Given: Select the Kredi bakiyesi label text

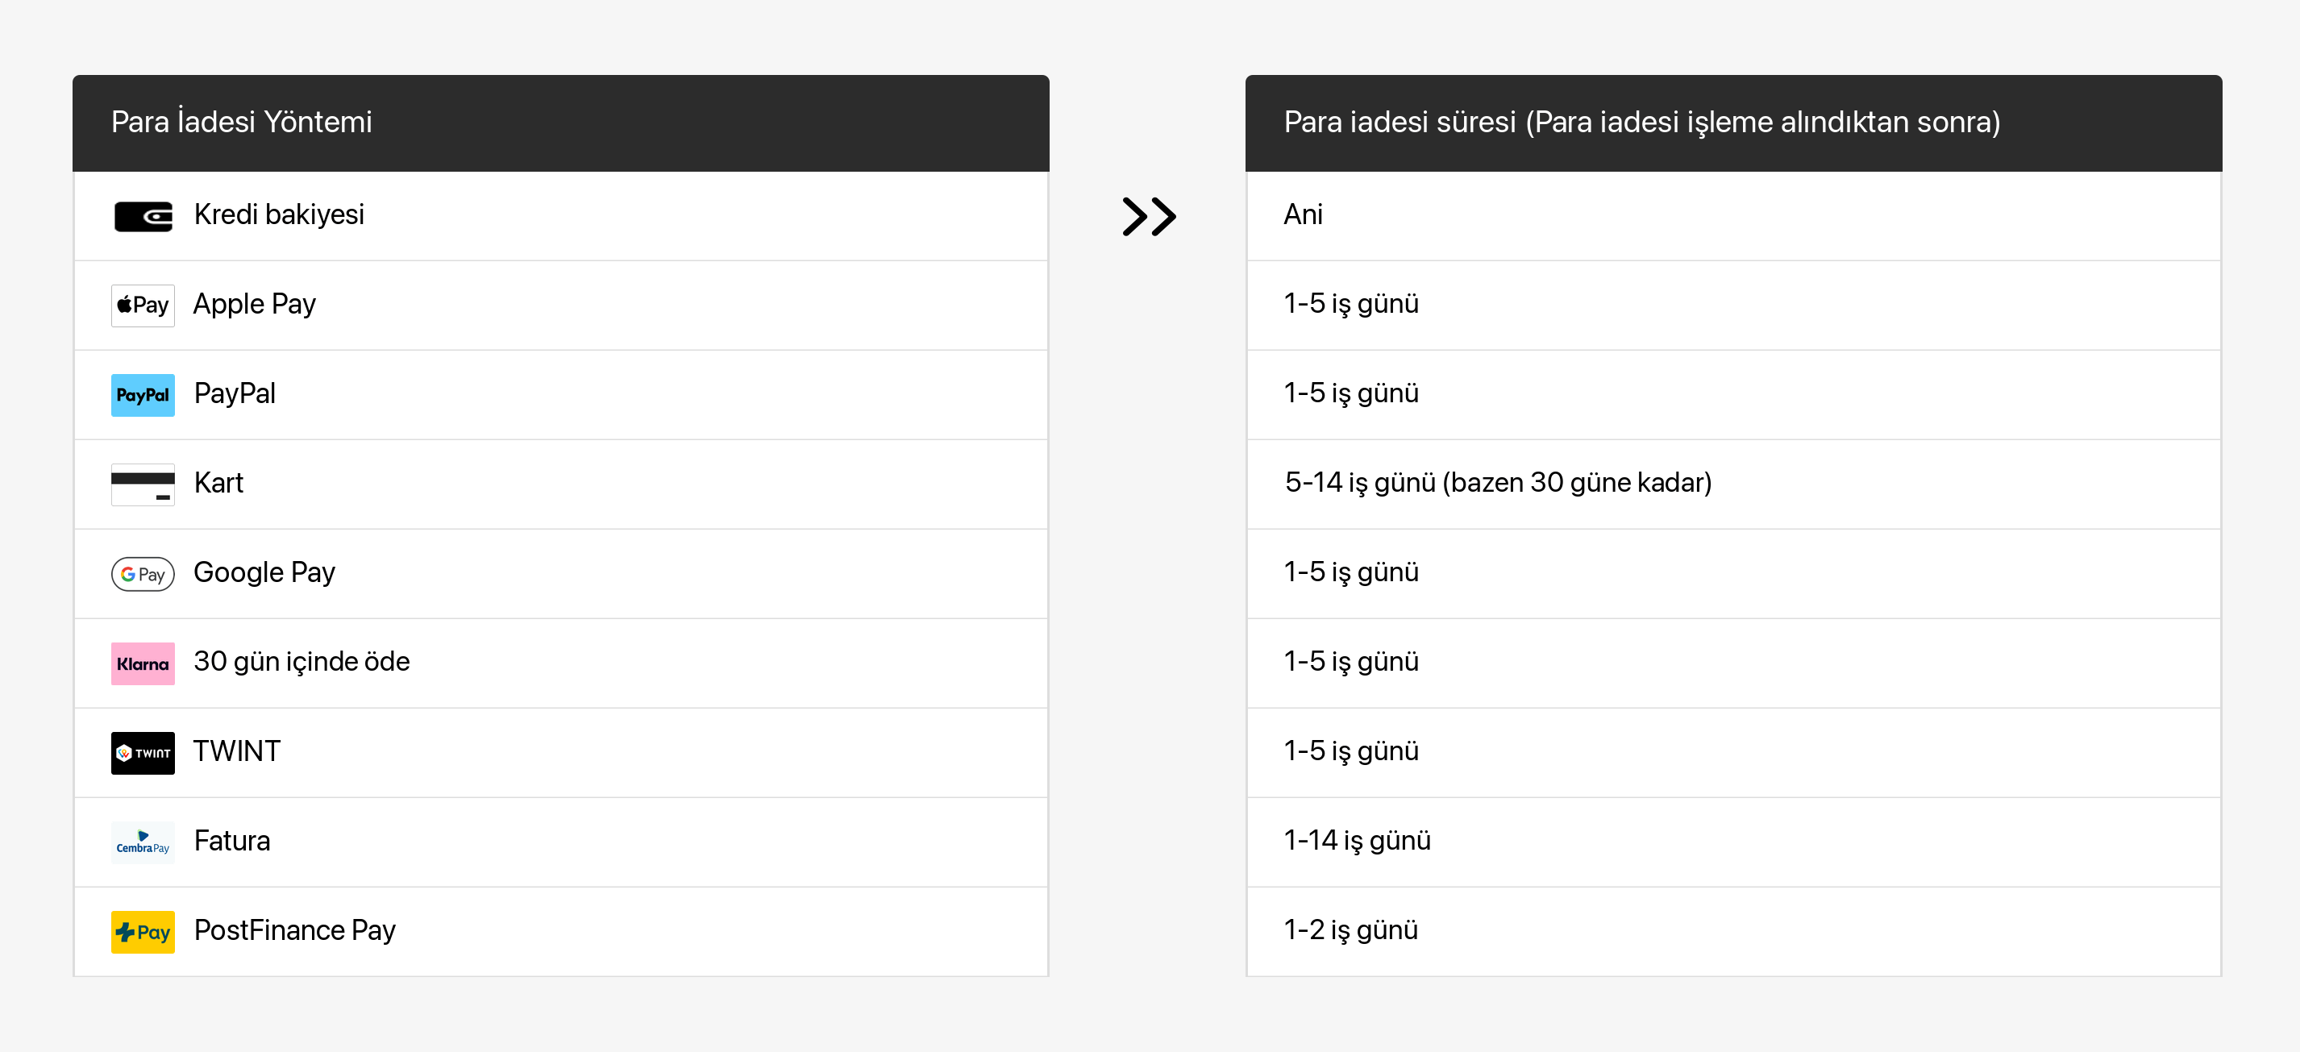Looking at the screenshot, I should [279, 215].
